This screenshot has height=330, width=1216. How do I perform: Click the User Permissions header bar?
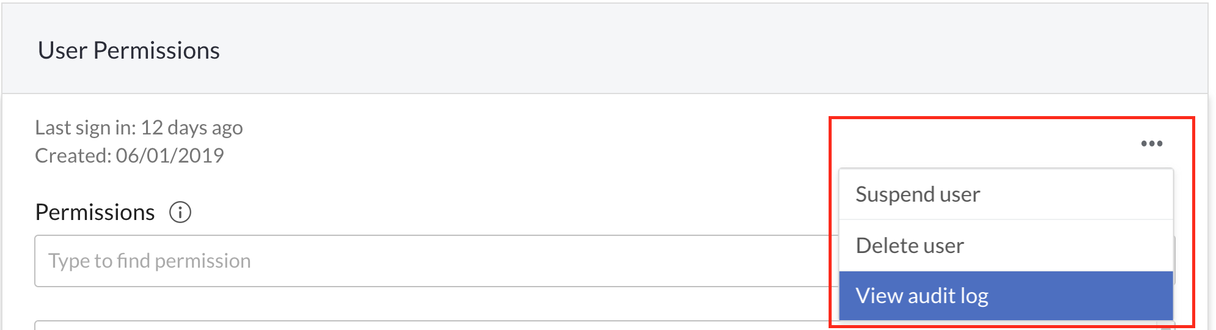605,49
